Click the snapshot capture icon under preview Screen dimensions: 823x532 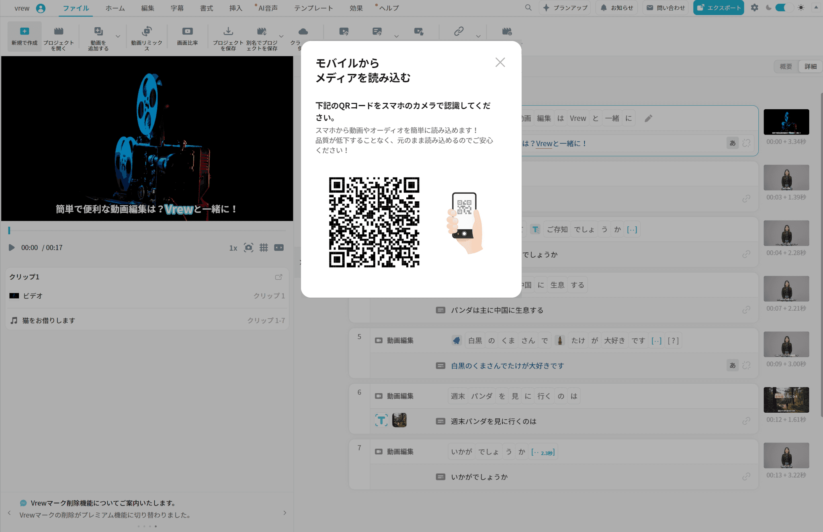pyautogui.click(x=248, y=248)
